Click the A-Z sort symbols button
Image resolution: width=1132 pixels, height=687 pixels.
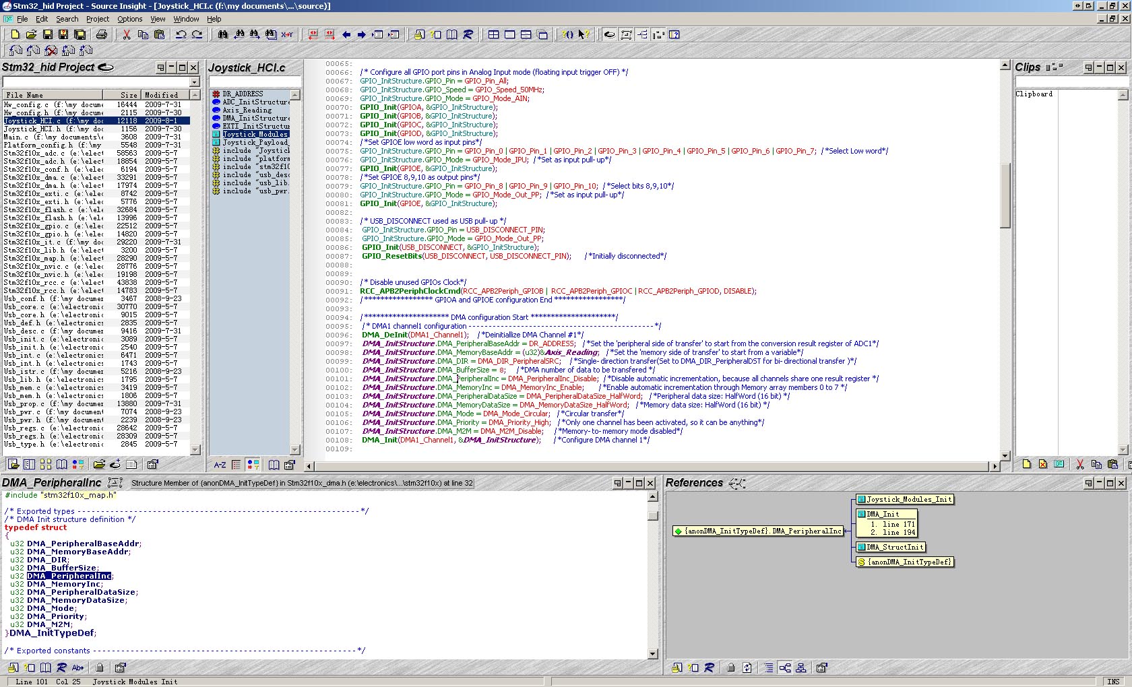point(220,465)
